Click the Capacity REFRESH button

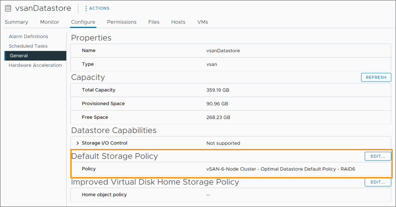[x=376, y=77]
